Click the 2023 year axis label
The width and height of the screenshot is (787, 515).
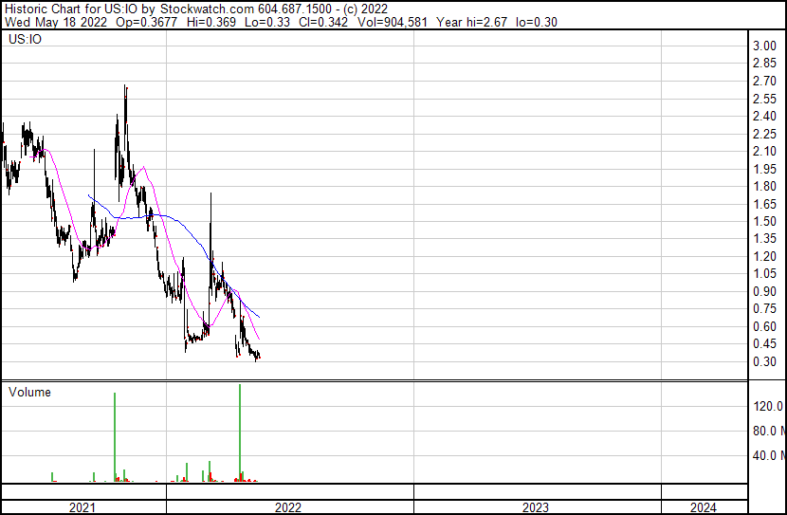point(536,507)
